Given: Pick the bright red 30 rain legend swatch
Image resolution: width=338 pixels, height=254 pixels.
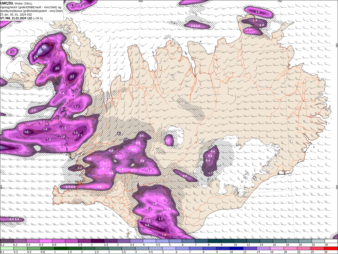Looking at the screenshot, I should [331, 248].
